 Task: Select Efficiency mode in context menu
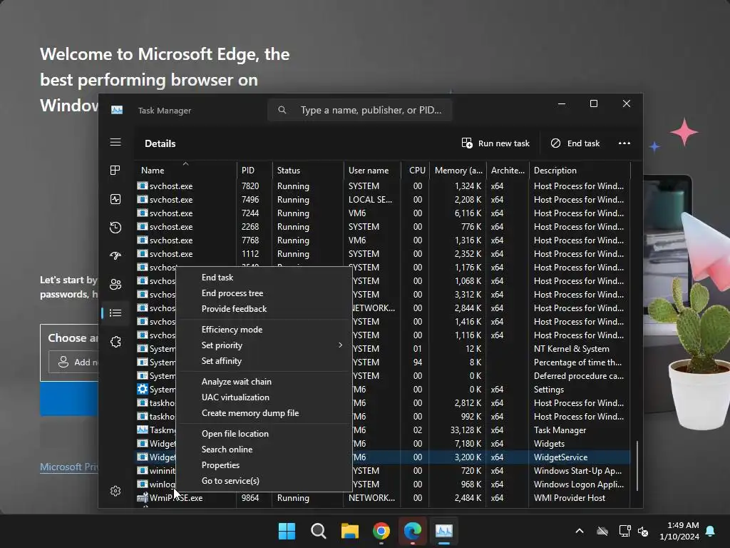point(264,330)
